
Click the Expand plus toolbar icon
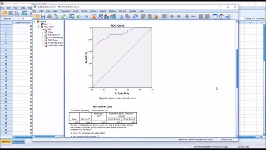187,16
